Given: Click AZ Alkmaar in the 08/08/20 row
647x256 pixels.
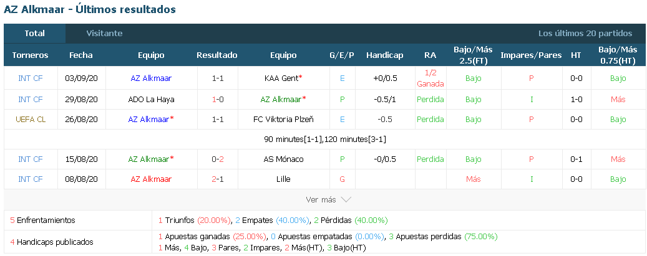Looking at the screenshot, I should click(151, 179).
